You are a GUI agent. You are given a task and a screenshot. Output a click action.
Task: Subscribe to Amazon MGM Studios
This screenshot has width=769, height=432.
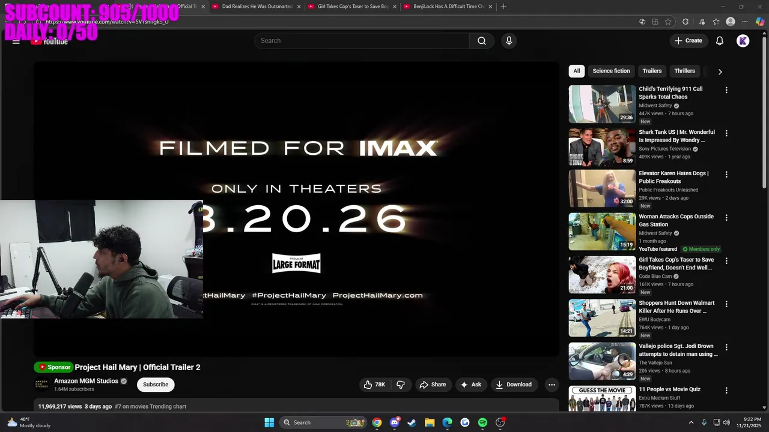156,385
